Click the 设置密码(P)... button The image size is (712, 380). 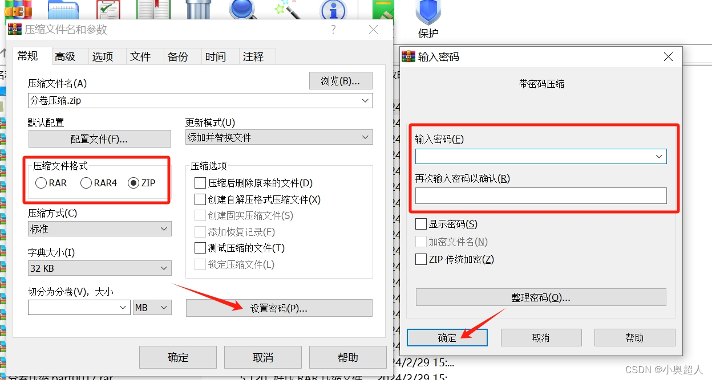279,308
